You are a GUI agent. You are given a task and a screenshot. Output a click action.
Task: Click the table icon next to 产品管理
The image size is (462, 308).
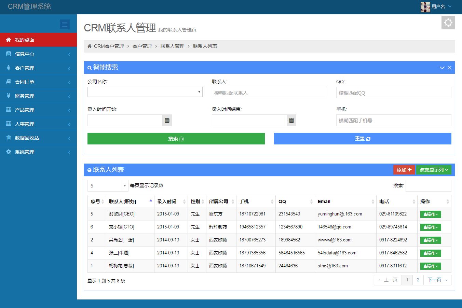coord(9,110)
